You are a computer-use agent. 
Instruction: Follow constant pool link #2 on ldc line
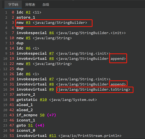pyautogui.click(x=28, y=12)
